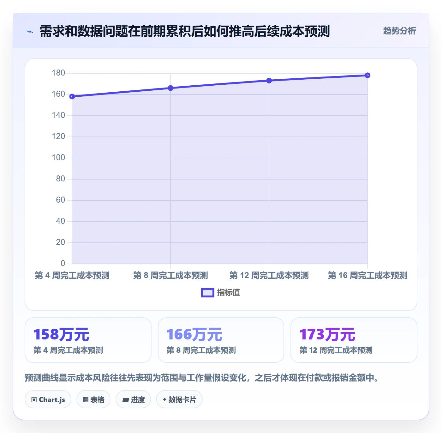Viewport: 442px width, 433px height.
Task: Click the 趋势分析 label in the header
Action: pyautogui.click(x=399, y=31)
